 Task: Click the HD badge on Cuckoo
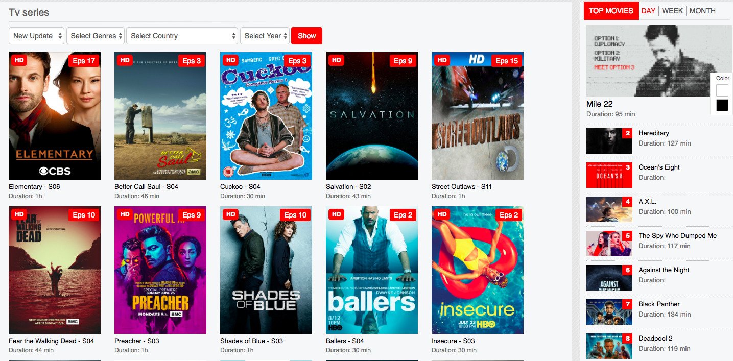(x=231, y=60)
